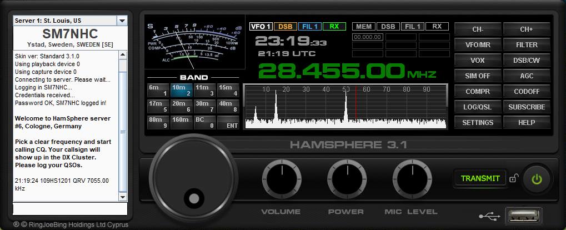The width and height of the screenshot is (566, 230).
Task: Click the CH- channel down button
Action: pyautogui.click(x=478, y=29)
